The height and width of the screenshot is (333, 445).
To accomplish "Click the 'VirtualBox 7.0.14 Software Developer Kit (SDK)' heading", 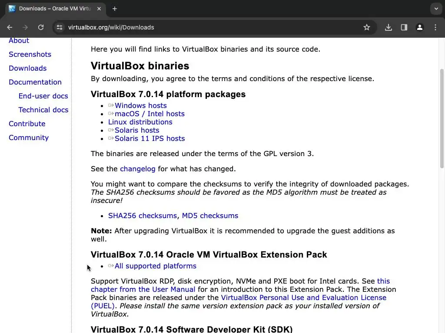I will pos(192,330).
